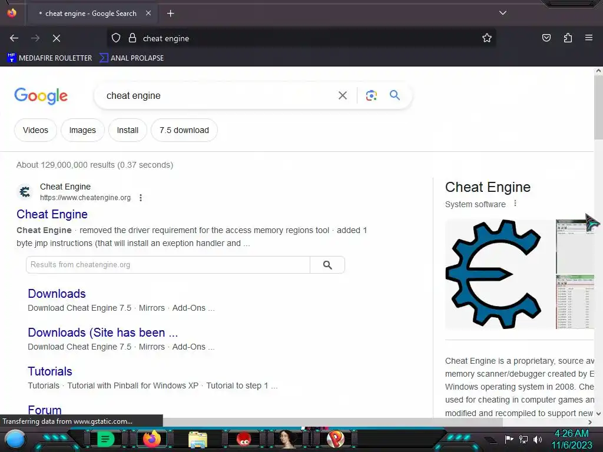Search by image with Google Lens icon
603x452 pixels.
click(371, 95)
